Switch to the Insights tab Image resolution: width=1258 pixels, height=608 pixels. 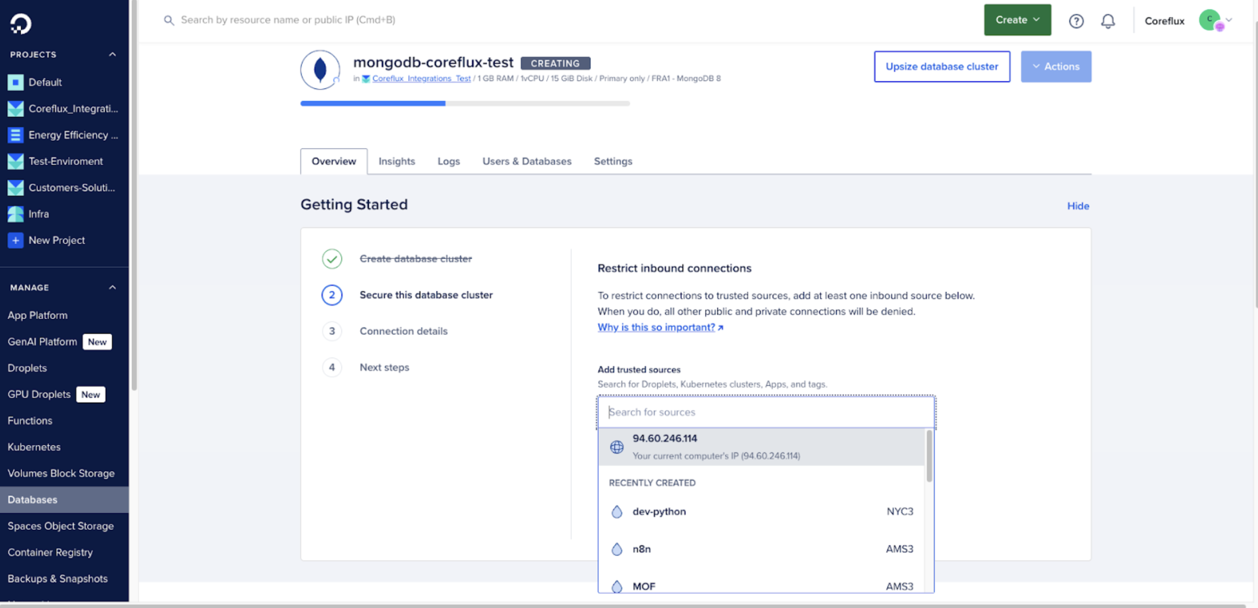[396, 161]
